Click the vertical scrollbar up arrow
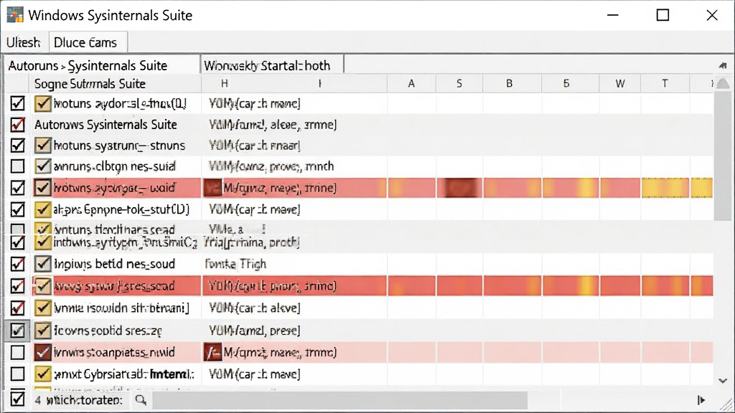Image resolution: width=735 pixels, height=413 pixels. point(723,84)
